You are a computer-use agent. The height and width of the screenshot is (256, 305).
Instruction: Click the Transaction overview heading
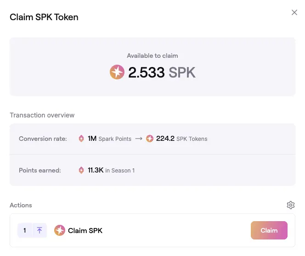coord(42,115)
